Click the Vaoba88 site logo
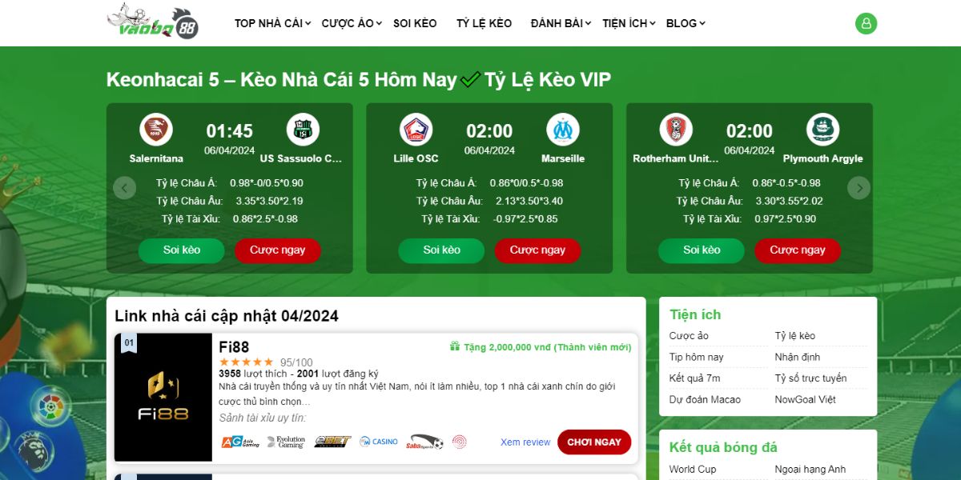The height and width of the screenshot is (480, 961). point(153,22)
